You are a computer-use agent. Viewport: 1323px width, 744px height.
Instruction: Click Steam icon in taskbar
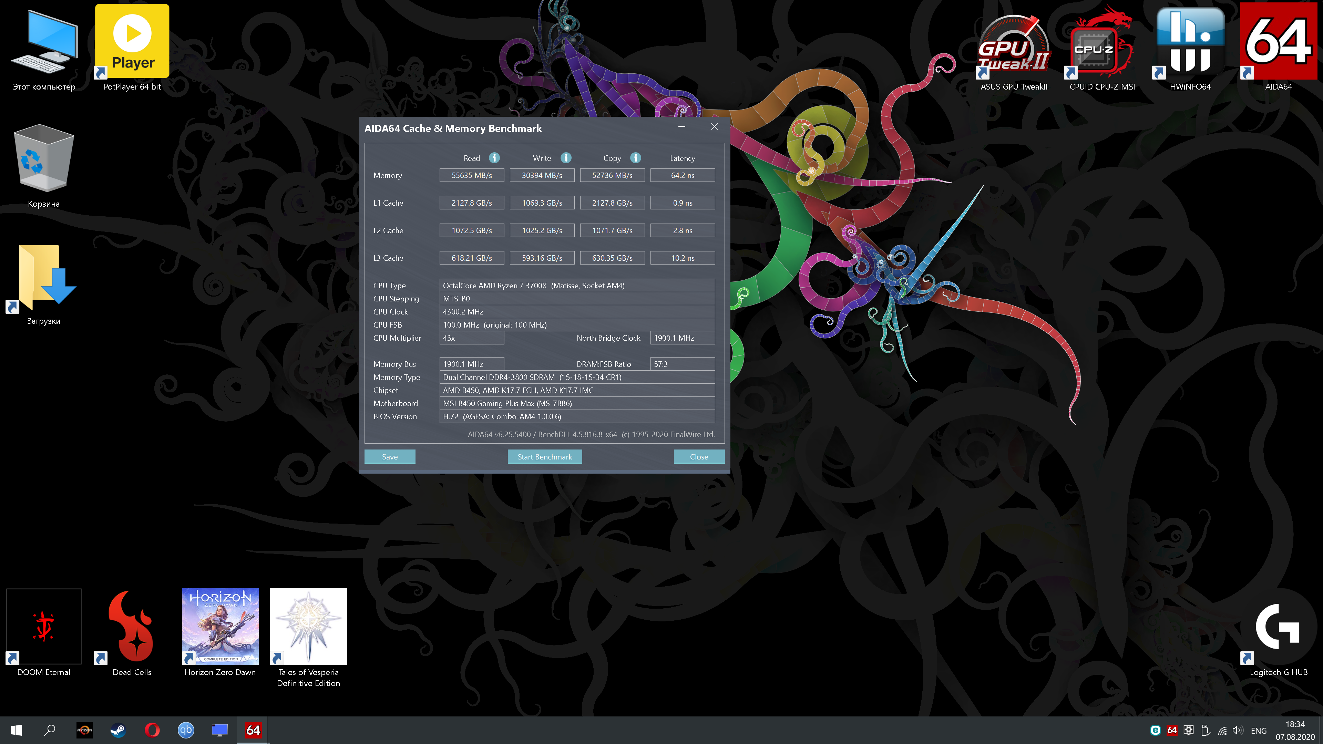[118, 730]
